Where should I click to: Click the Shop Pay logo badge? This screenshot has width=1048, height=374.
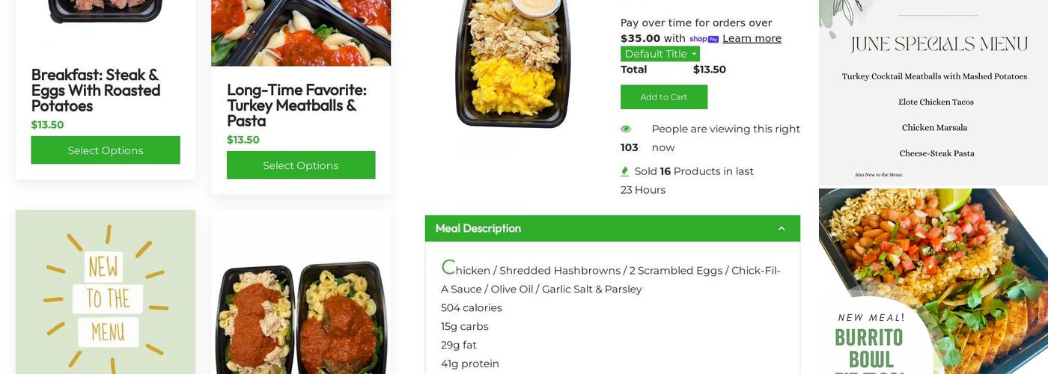704,39
